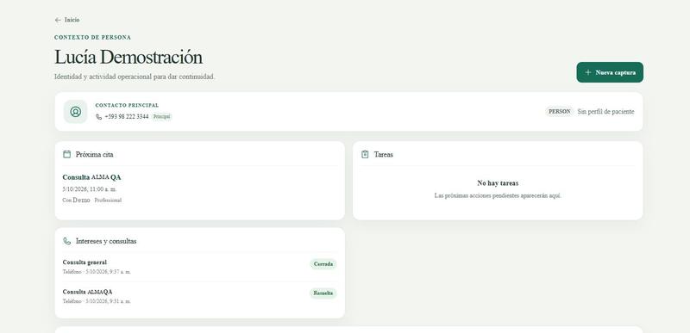Click the 'No hay tareas' message
The width and height of the screenshot is (690, 333).
click(x=498, y=183)
